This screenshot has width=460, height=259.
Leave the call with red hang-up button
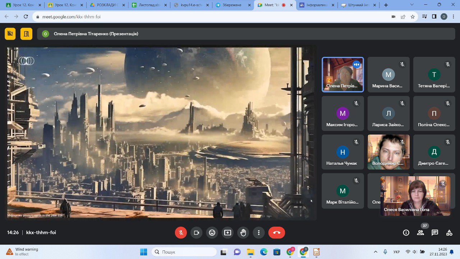coord(277,233)
